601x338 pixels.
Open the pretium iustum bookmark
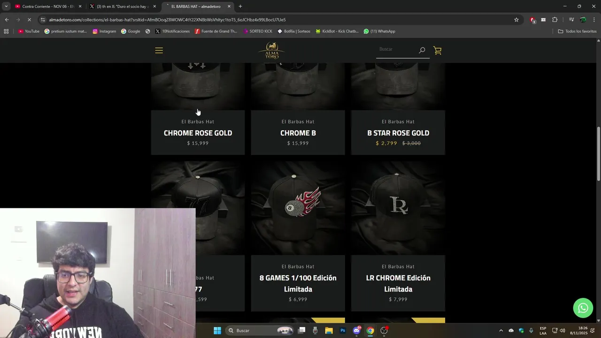pyautogui.click(x=66, y=31)
